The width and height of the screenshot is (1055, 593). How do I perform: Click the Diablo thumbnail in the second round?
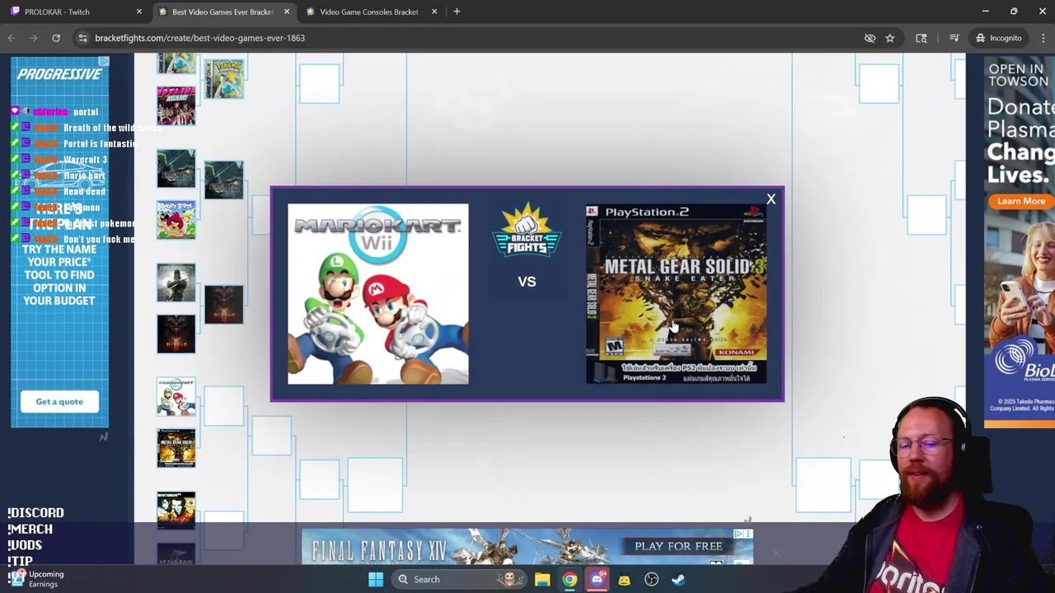(223, 305)
